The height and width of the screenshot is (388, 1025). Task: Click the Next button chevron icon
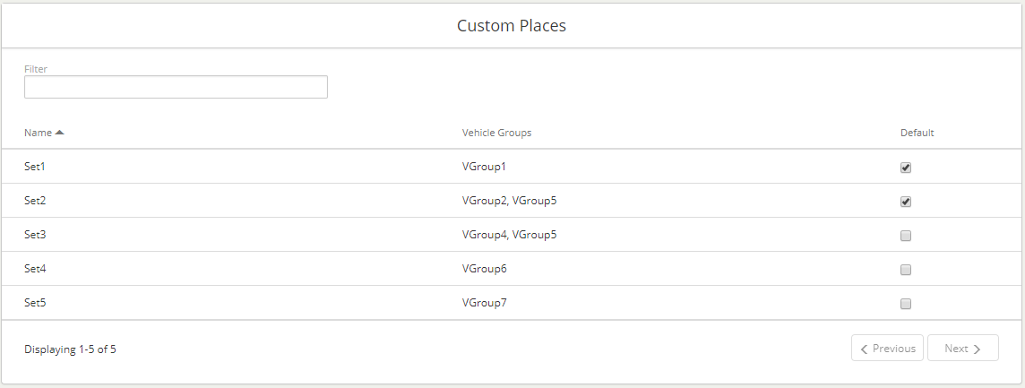978,349
